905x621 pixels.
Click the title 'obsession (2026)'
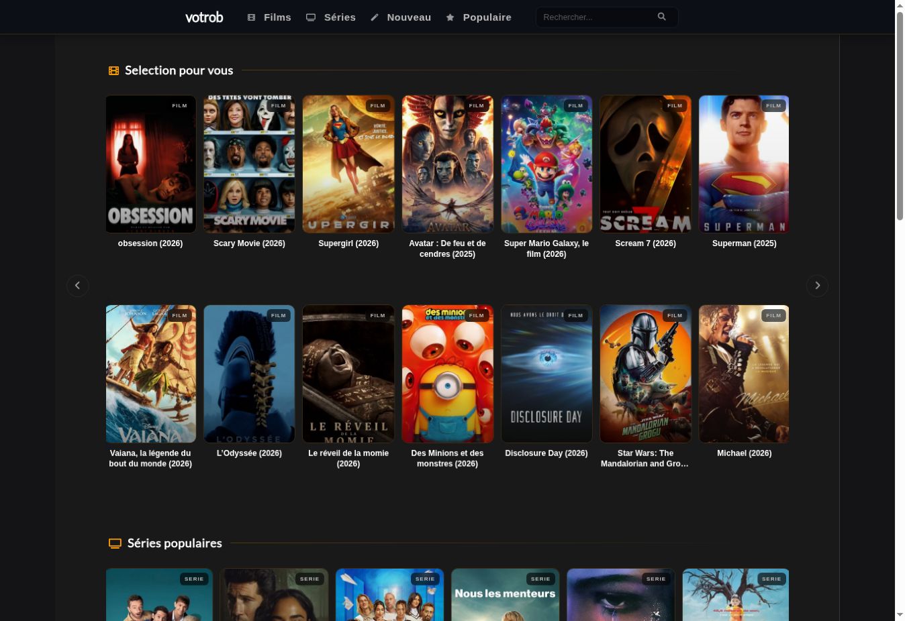click(150, 243)
